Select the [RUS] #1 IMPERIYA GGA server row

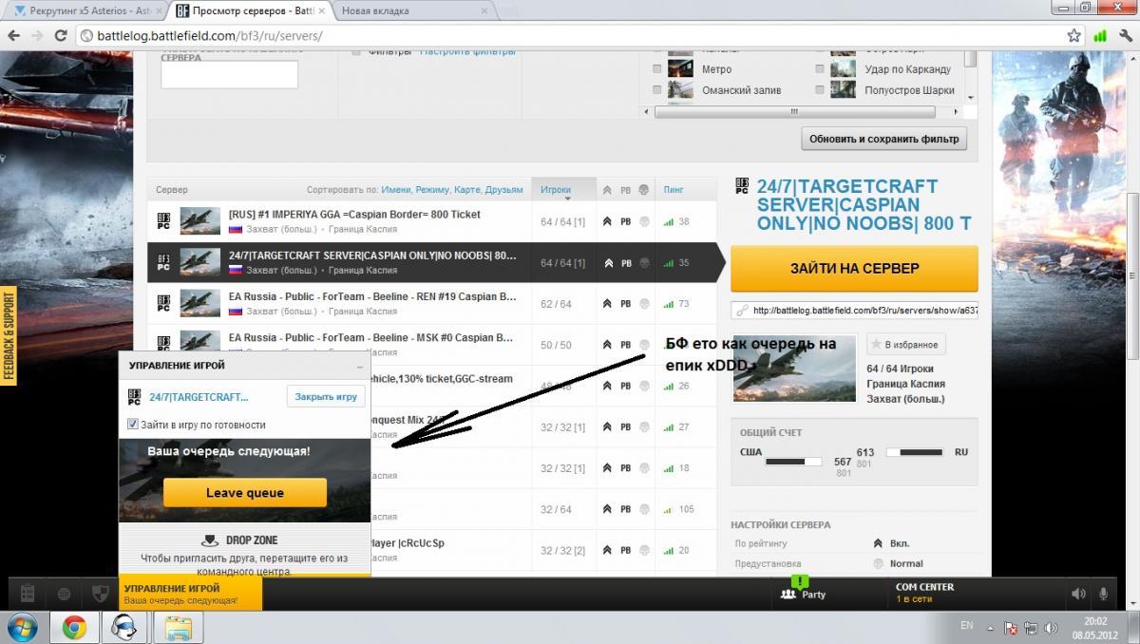433,221
